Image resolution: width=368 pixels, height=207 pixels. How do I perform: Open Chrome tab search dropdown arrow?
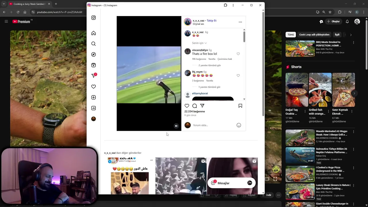tap(4, 4)
